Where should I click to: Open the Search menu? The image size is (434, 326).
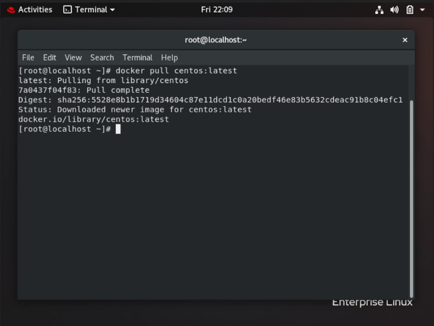pos(102,58)
